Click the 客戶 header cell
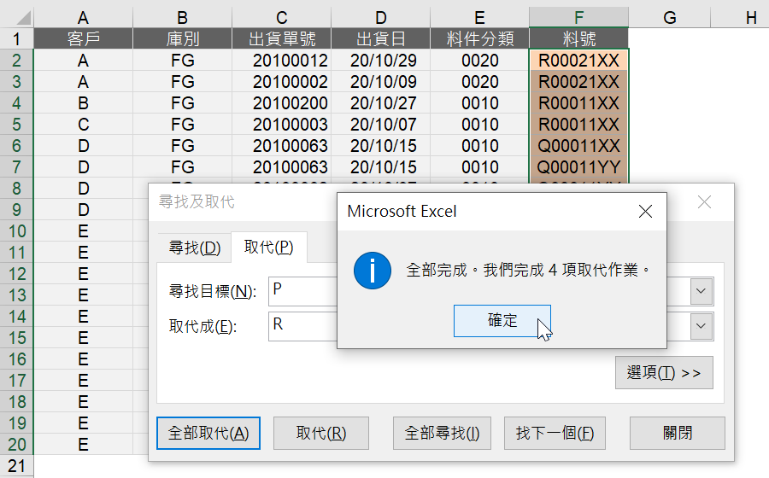 (x=83, y=38)
